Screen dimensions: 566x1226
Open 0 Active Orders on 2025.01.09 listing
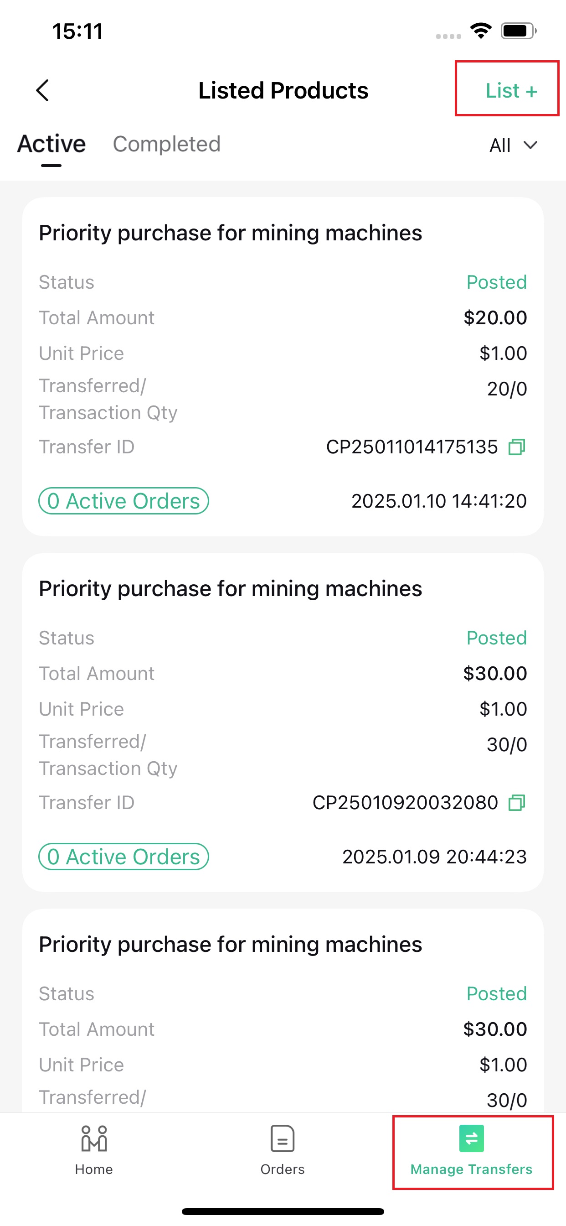click(x=123, y=857)
